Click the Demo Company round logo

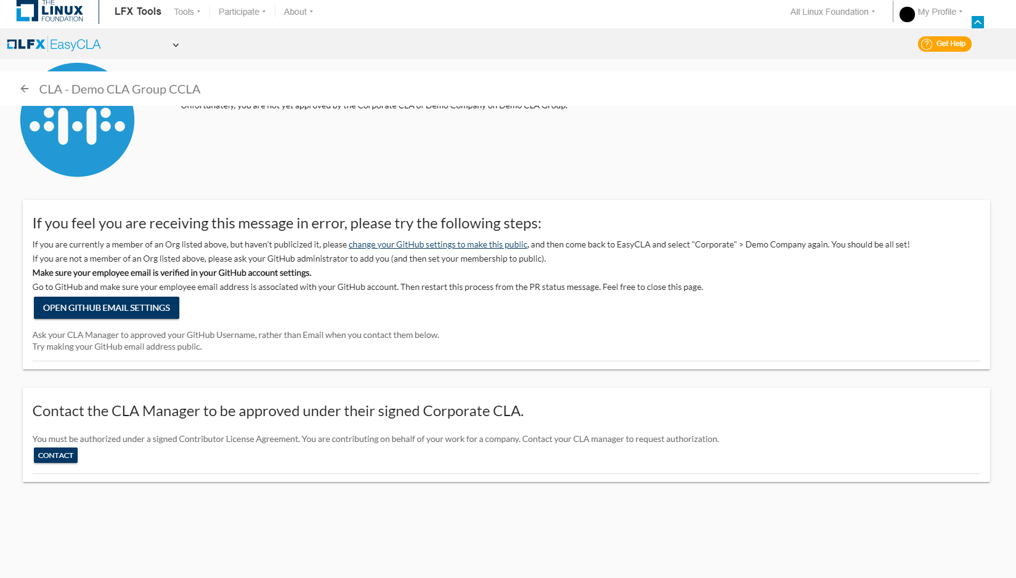pyautogui.click(x=78, y=120)
